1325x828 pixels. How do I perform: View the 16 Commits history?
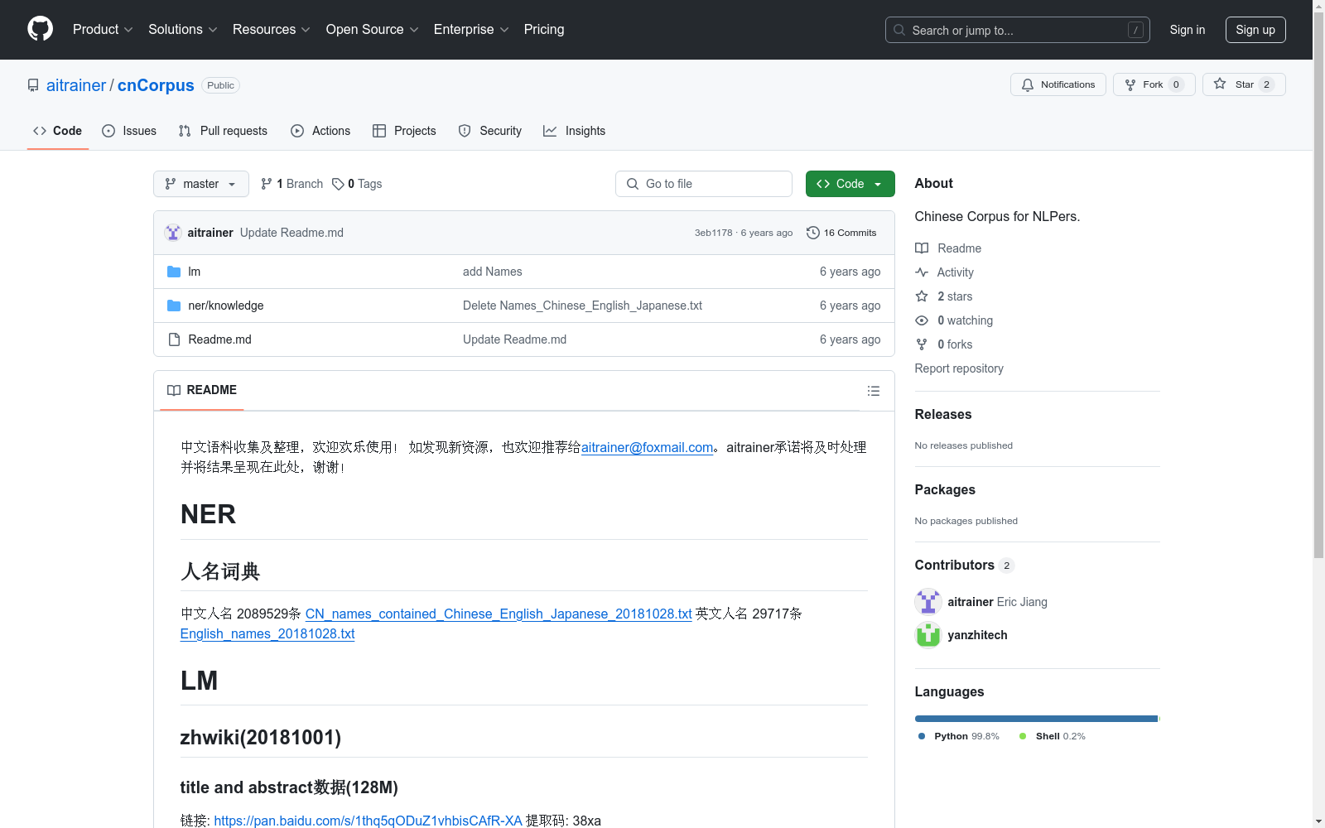click(841, 233)
